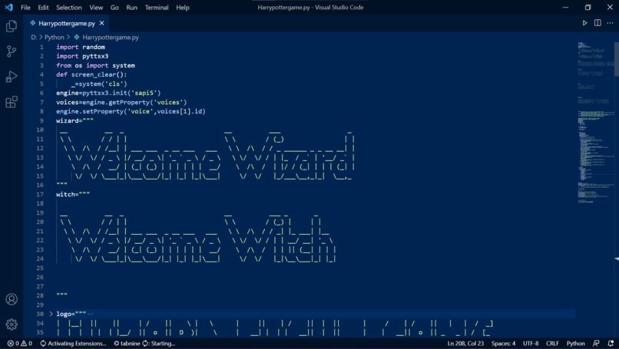This screenshot has height=349, width=619.
Task: Click Activating Extensions status item
Action: click(x=74, y=344)
